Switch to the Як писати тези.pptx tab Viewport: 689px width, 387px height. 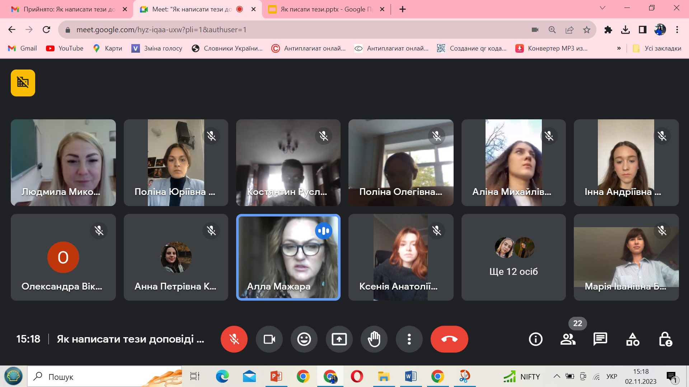pyautogui.click(x=323, y=9)
